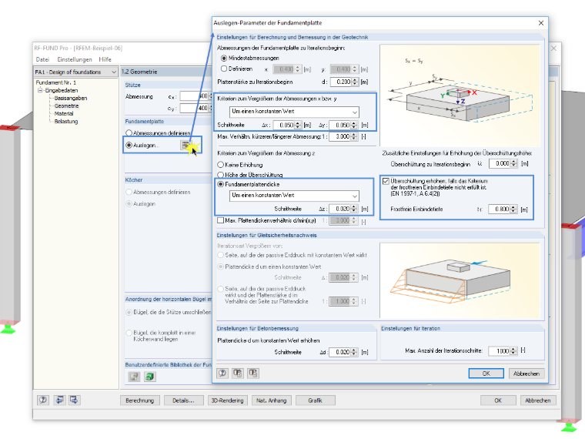Click OK in Auslegen-Parameter dialog
585x439 pixels.
[x=486, y=374]
